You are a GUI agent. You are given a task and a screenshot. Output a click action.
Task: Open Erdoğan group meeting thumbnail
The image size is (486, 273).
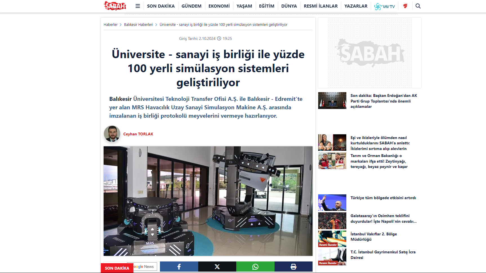click(x=332, y=101)
